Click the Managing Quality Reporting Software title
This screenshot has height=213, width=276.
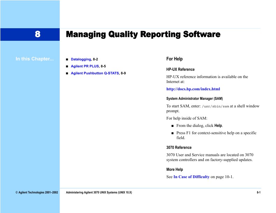[143, 34]
